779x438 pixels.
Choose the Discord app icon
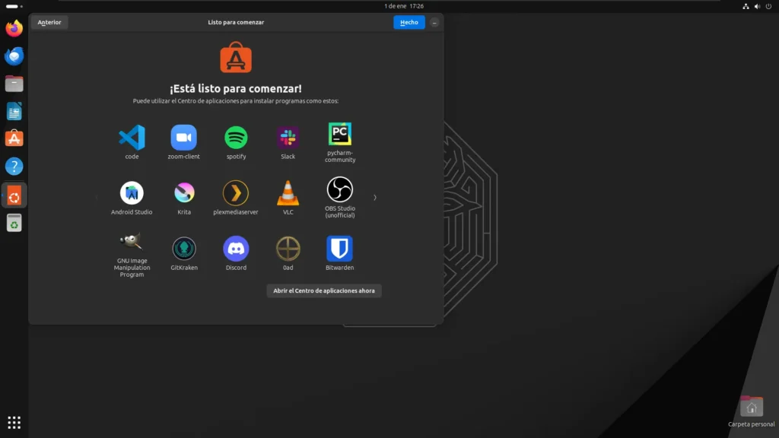(236, 249)
